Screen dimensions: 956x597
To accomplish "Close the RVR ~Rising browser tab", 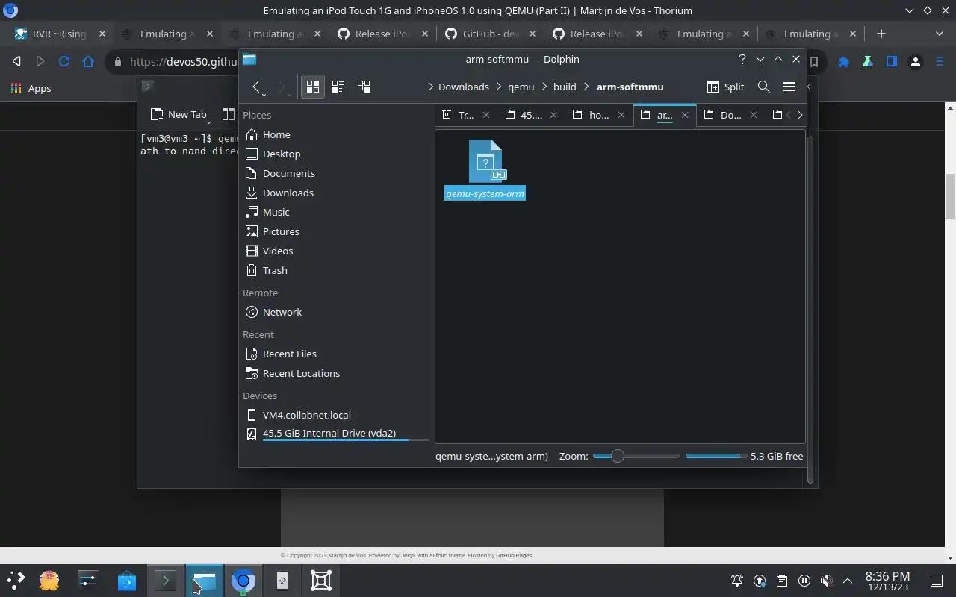I will coord(102,34).
